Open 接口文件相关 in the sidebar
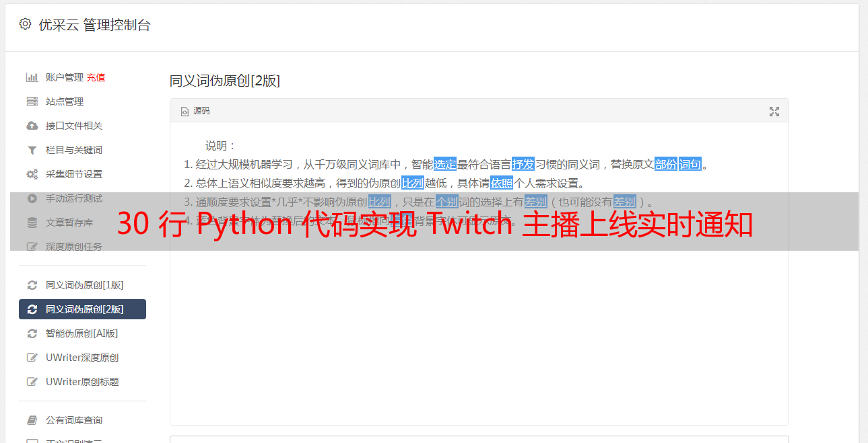This screenshot has width=868, height=443. click(74, 126)
